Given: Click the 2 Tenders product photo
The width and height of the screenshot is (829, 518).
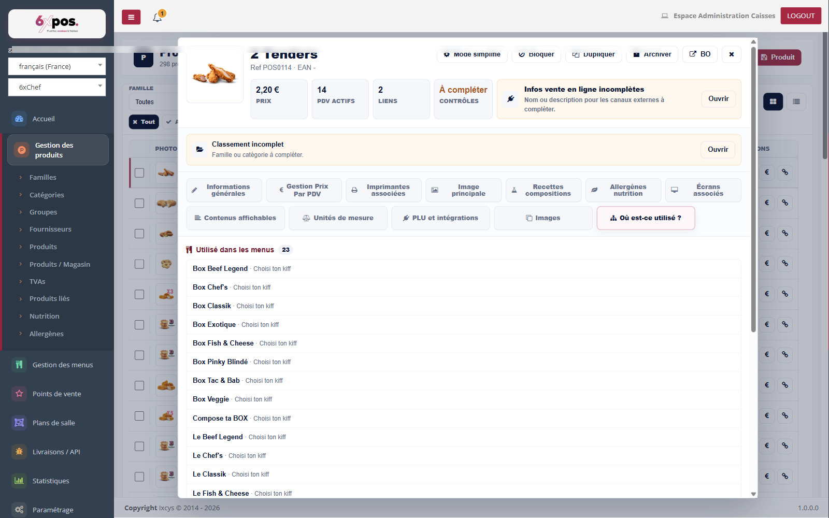Looking at the screenshot, I should (215, 74).
